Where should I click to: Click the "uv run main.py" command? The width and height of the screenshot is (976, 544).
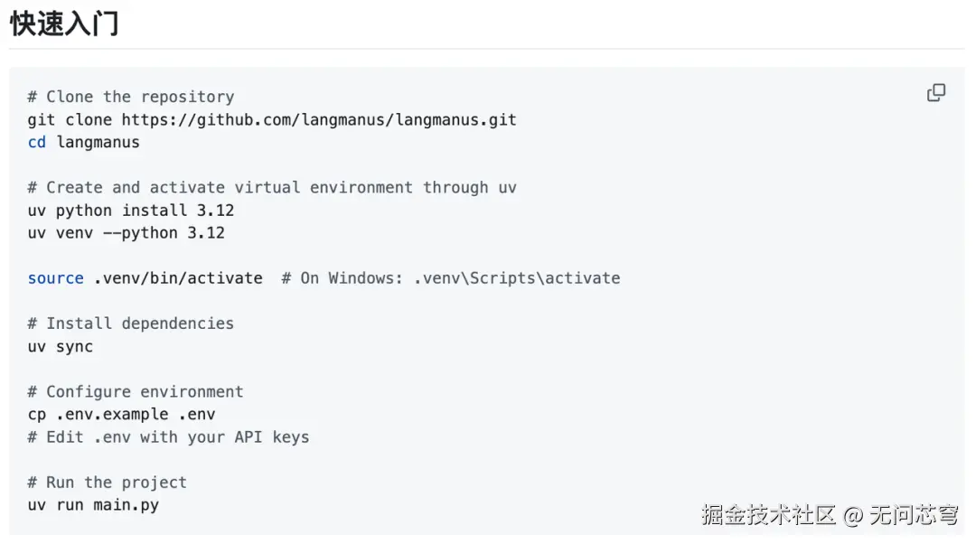[x=93, y=504]
